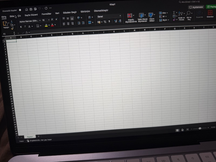Increase font size with larger A
The image size is (216, 162).
click(x=52, y=19)
